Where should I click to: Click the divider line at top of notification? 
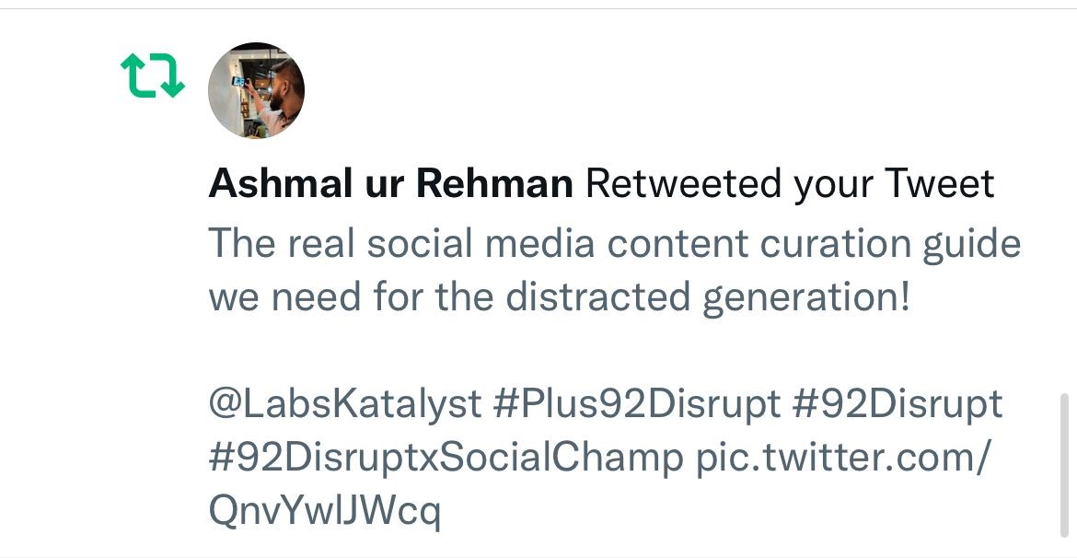(x=538, y=8)
